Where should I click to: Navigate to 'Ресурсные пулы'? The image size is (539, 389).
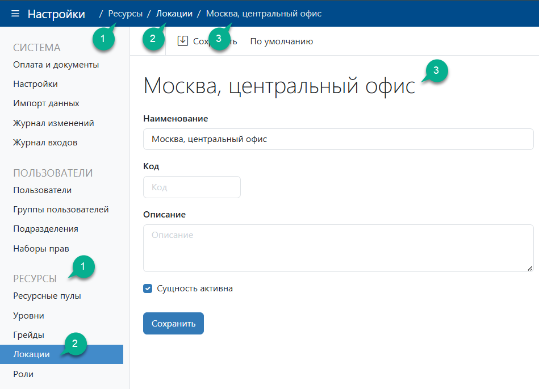tap(47, 296)
